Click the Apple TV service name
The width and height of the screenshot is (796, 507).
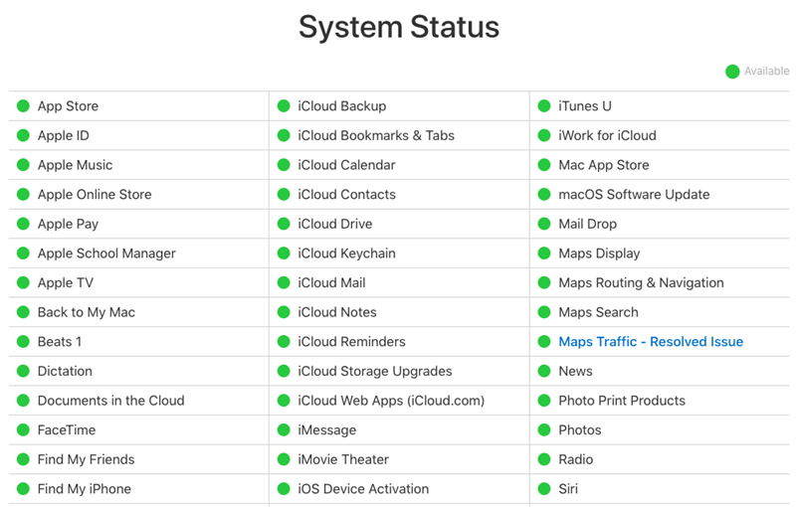[66, 283]
